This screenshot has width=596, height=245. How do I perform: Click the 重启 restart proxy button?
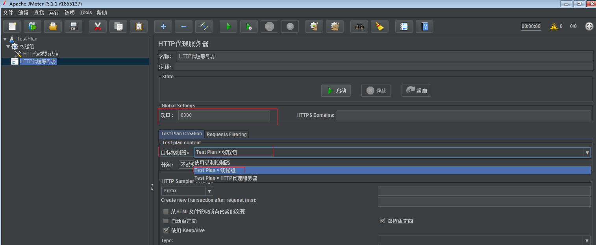(x=416, y=91)
